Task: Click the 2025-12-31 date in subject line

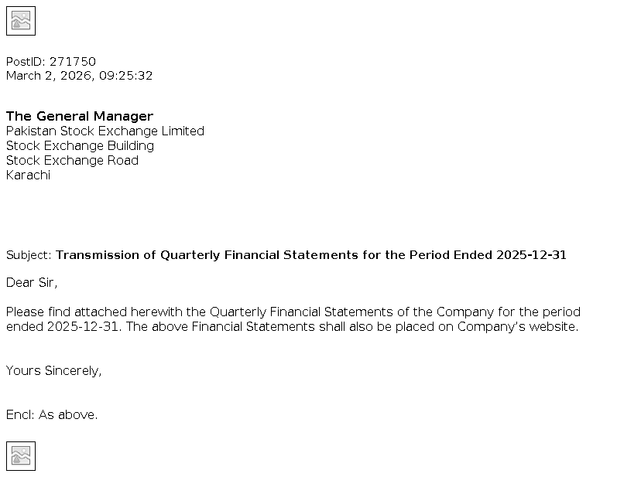Action: click(532, 255)
